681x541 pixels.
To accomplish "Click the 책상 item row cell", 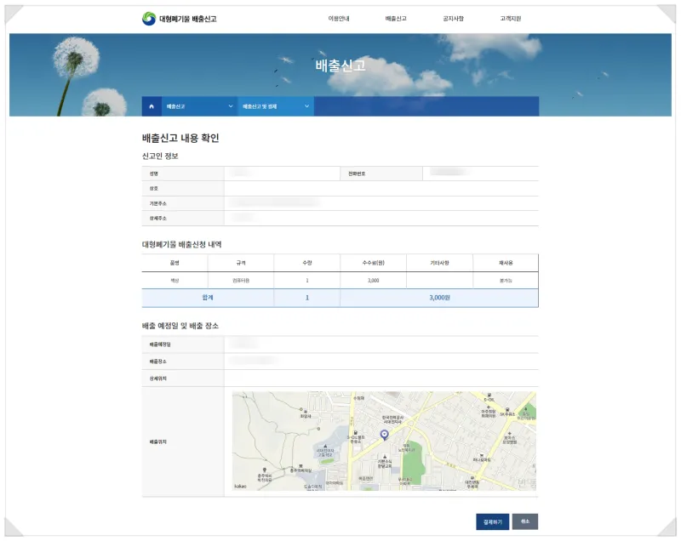I will 175,280.
